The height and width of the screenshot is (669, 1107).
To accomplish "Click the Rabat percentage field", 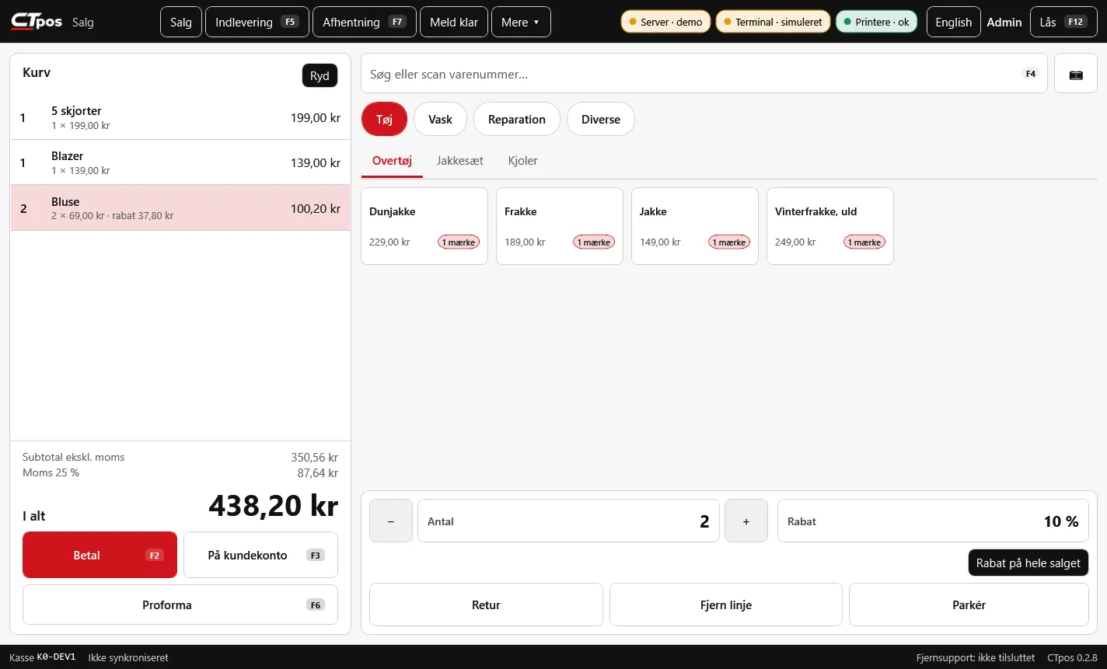I will point(933,521).
